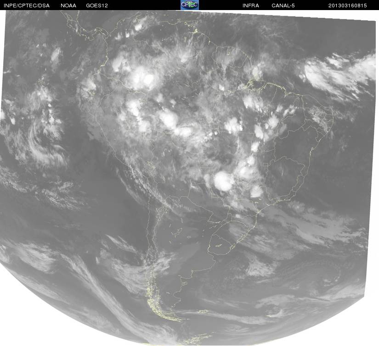Click the NOAA label in header
379x346 pixels.
click(68, 5)
